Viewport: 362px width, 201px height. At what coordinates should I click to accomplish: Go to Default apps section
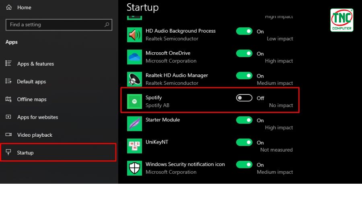coord(31,82)
